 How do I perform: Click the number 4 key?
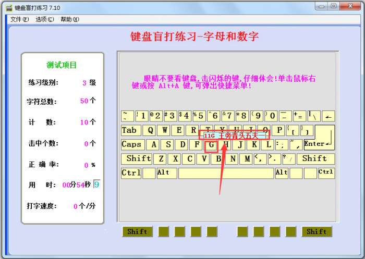(x=185, y=116)
